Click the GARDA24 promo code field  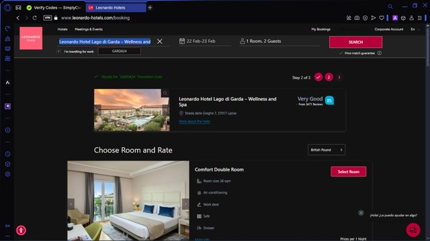coord(120,51)
